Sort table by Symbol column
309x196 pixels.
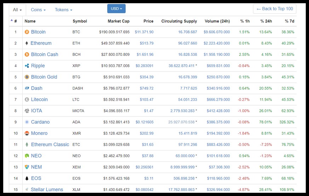coord(80,21)
